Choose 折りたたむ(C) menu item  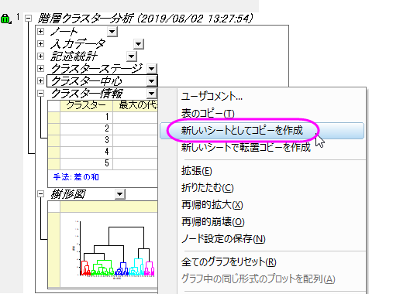208,187
